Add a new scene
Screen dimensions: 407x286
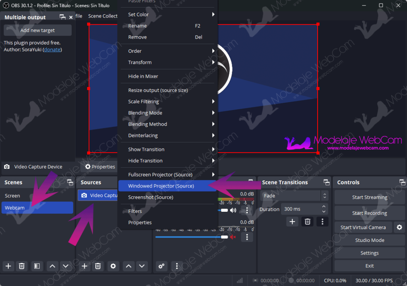pyautogui.click(x=8, y=266)
